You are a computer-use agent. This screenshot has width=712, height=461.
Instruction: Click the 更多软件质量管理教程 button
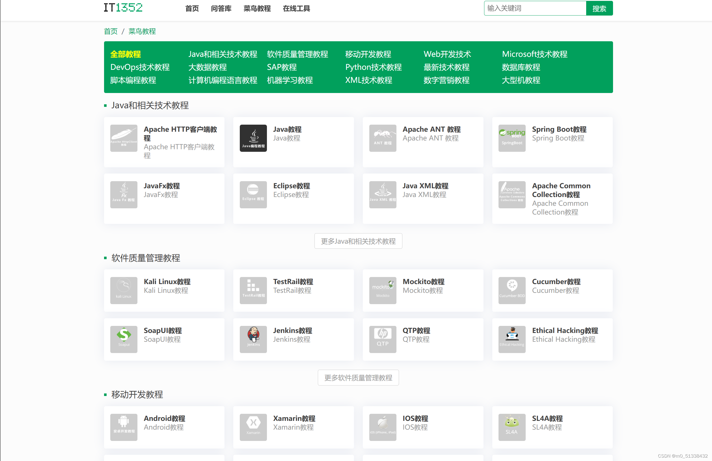tap(358, 378)
